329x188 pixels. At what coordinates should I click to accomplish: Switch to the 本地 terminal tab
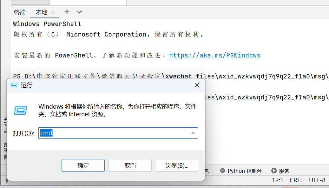(x=41, y=12)
